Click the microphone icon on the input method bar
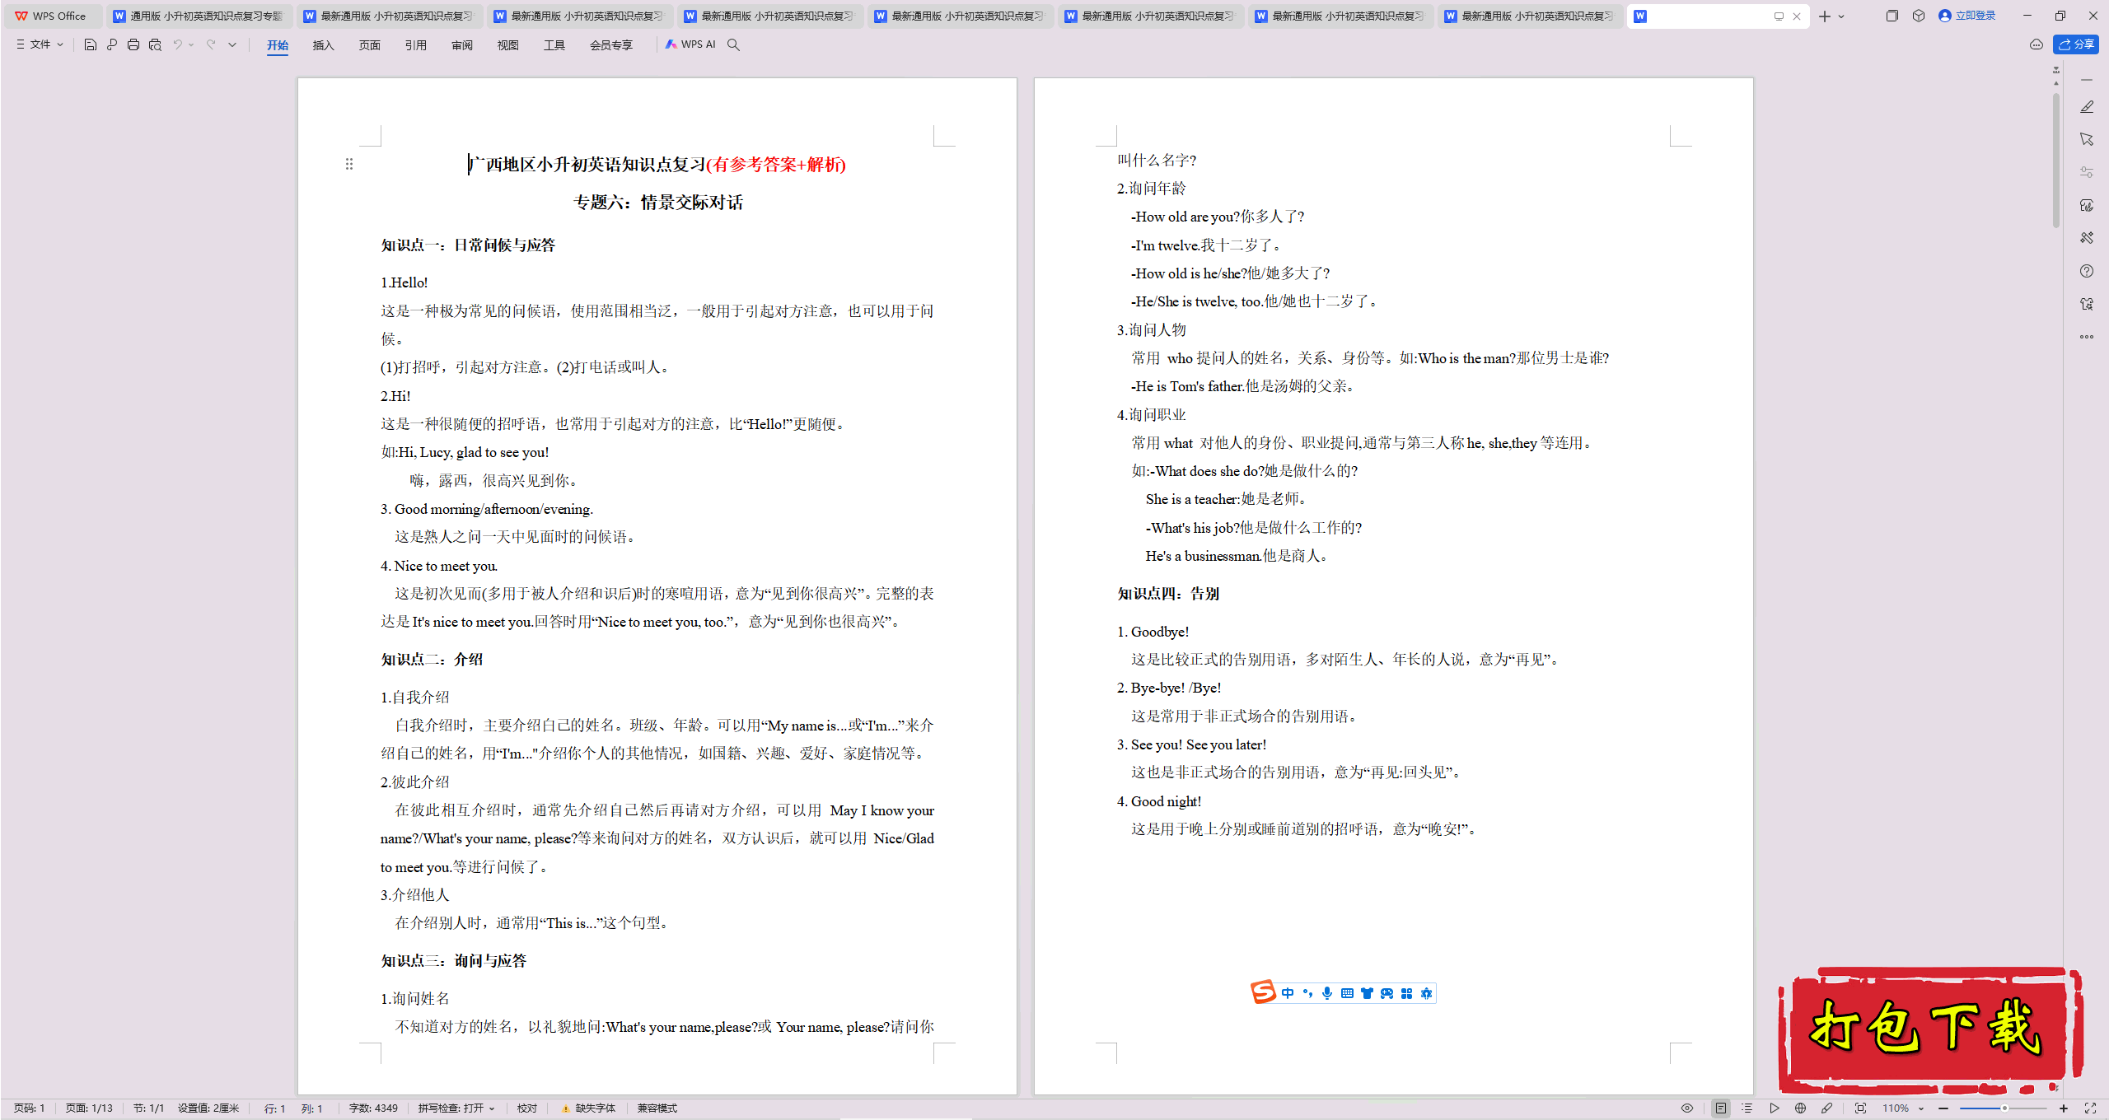The width and height of the screenshot is (2109, 1120). [1326, 993]
